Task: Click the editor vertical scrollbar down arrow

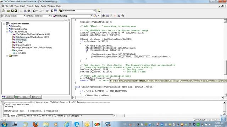Action: (x=225, y=95)
